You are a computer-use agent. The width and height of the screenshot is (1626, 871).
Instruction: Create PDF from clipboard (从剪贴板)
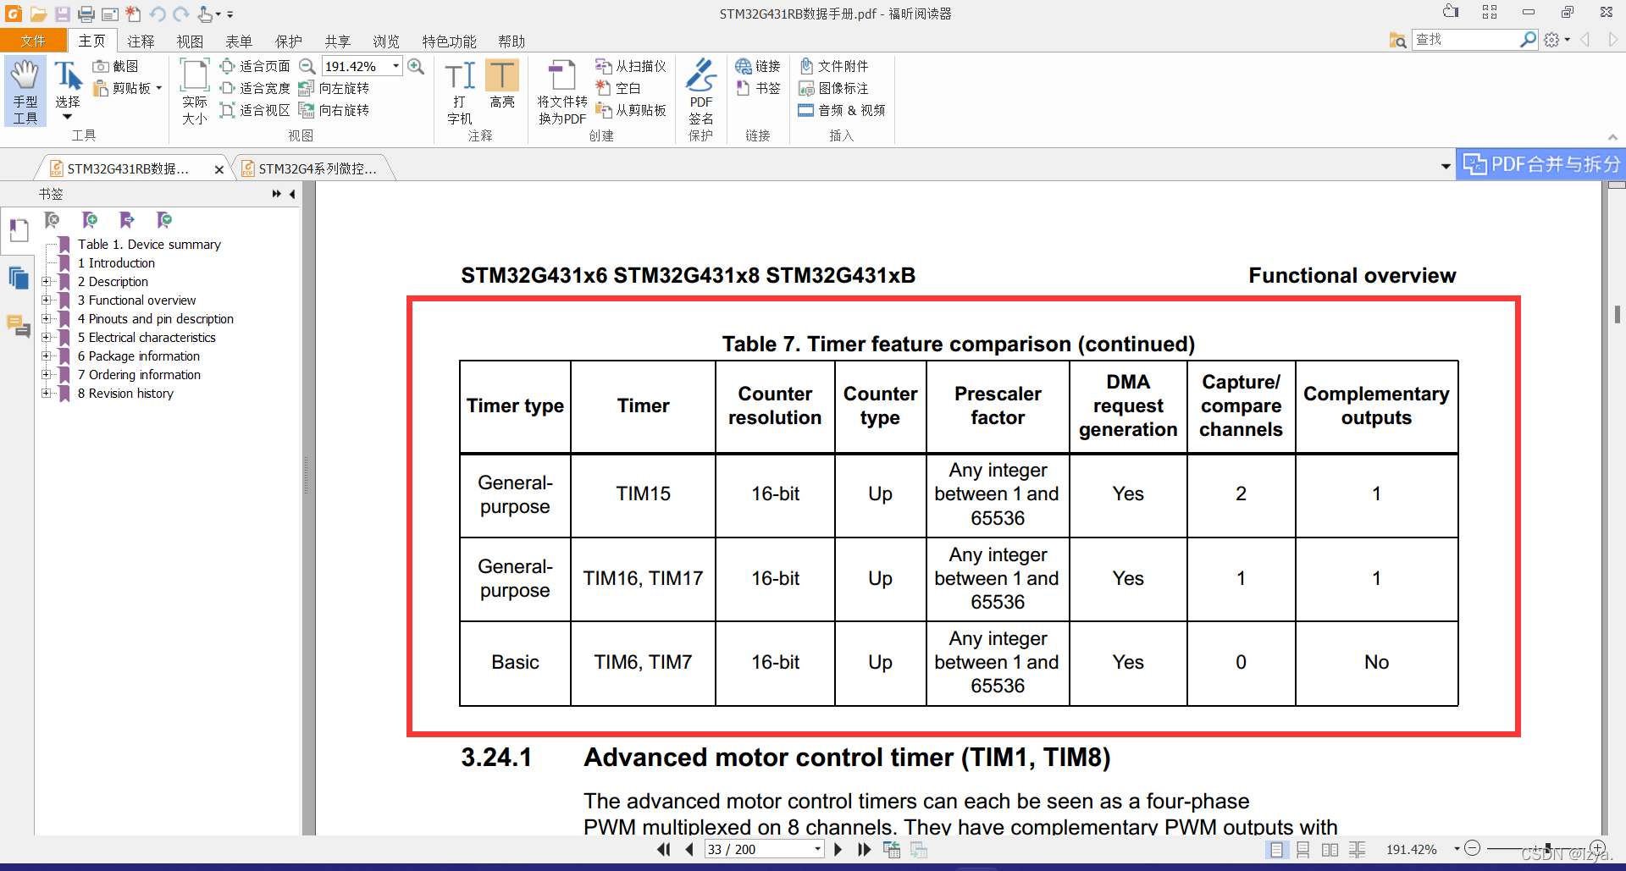coord(631,110)
